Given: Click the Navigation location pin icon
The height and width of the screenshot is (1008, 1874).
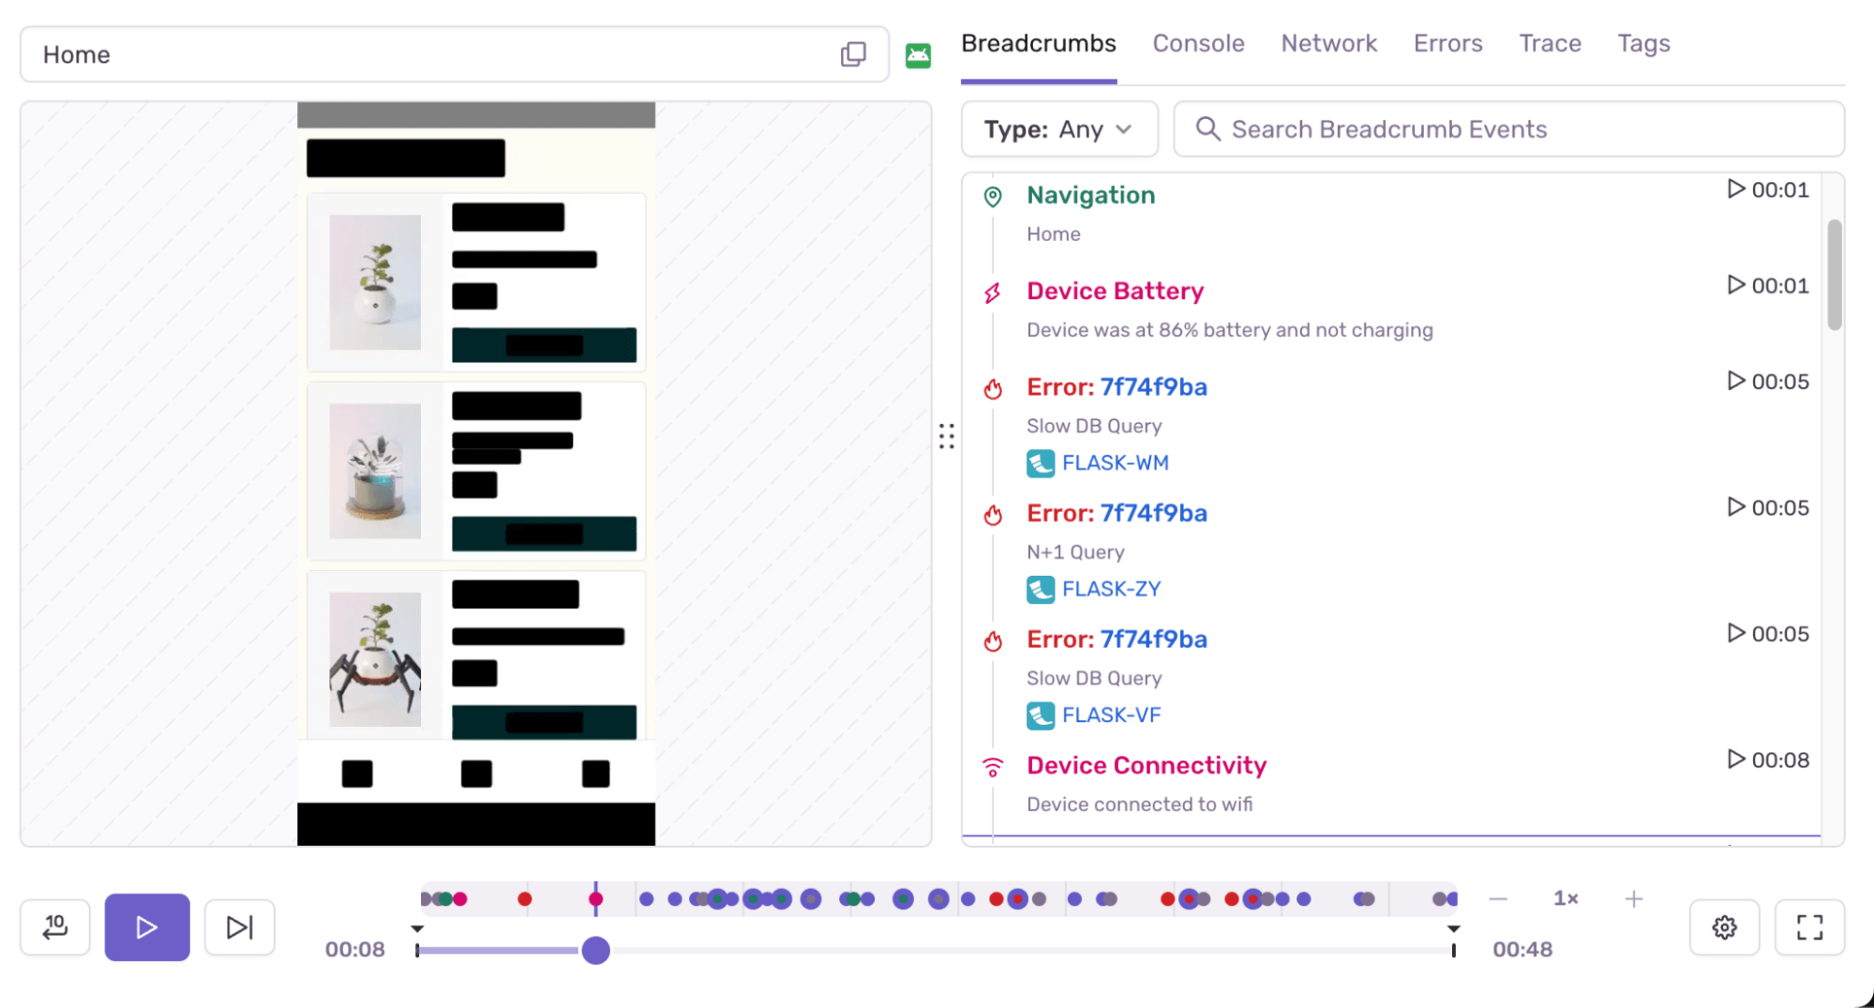Looking at the screenshot, I should click(x=993, y=197).
